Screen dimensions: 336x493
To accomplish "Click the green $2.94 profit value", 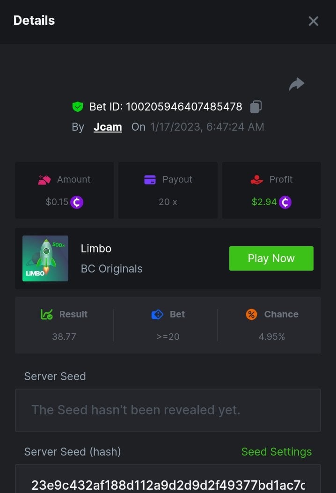I will (x=264, y=202).
